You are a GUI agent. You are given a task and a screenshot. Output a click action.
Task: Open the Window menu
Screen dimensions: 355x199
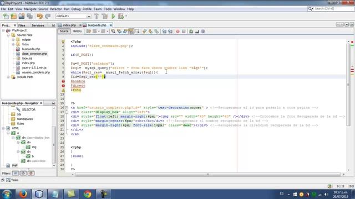click(119, 9)
